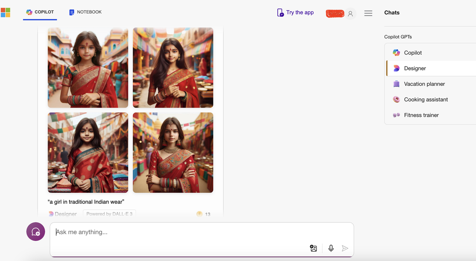Open the bottom-left generated girl image
This screenshot has height=261, width=476.
(x=88, y=152)
